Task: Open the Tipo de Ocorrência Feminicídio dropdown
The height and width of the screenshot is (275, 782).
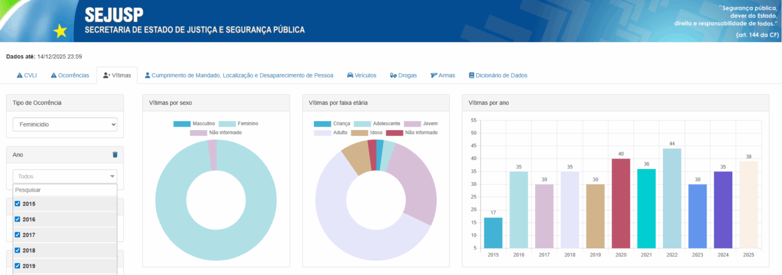Action: pyautogui.click(x=65, y=125)
